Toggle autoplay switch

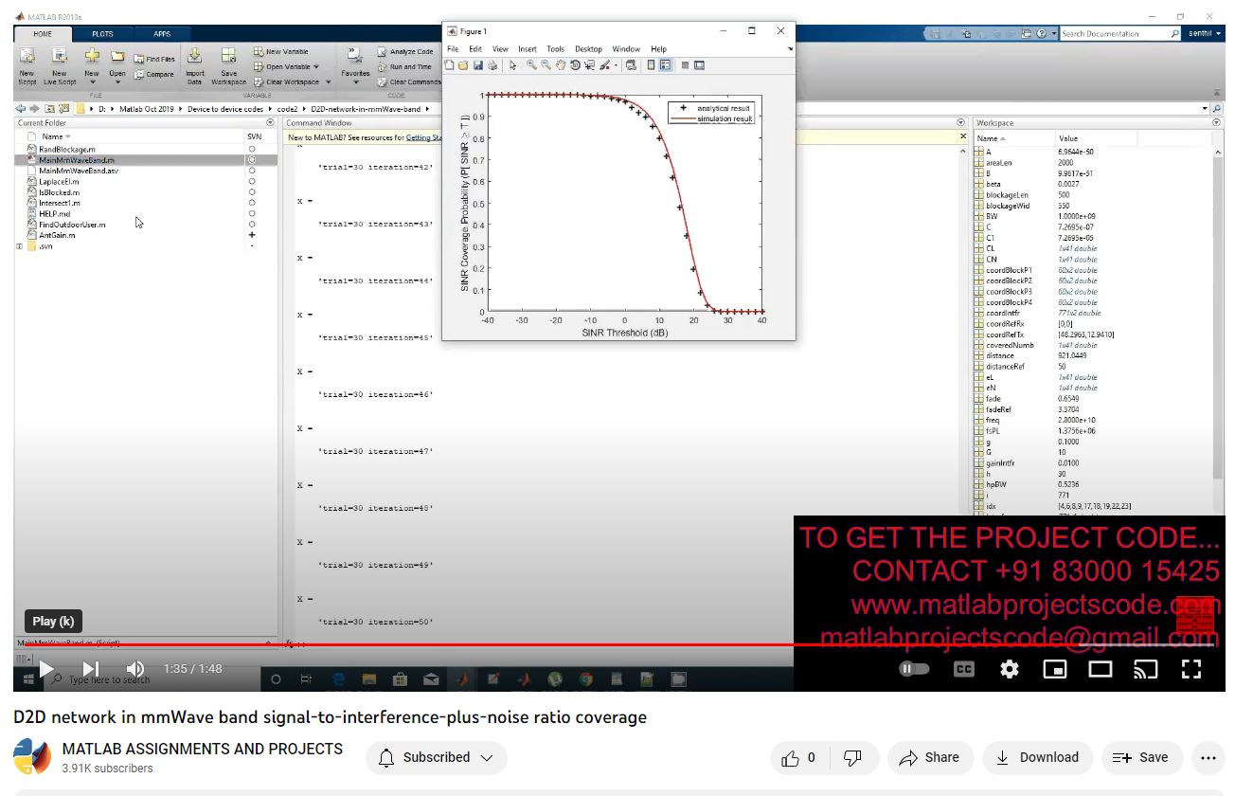pyautogui.click(x=914, y=669)
